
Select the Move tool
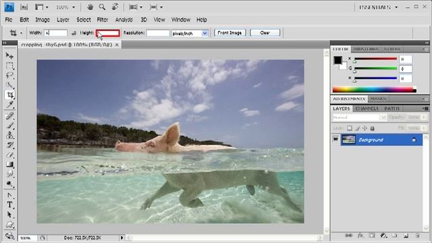(x=9, y=55)
